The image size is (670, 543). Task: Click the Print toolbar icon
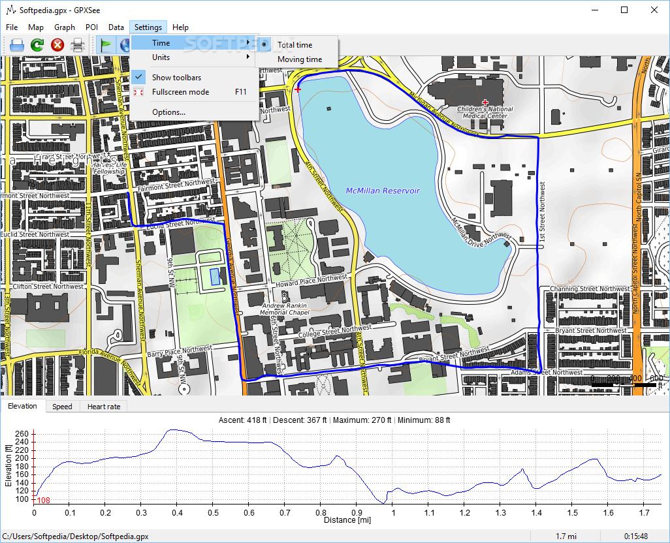click(78, 45)
